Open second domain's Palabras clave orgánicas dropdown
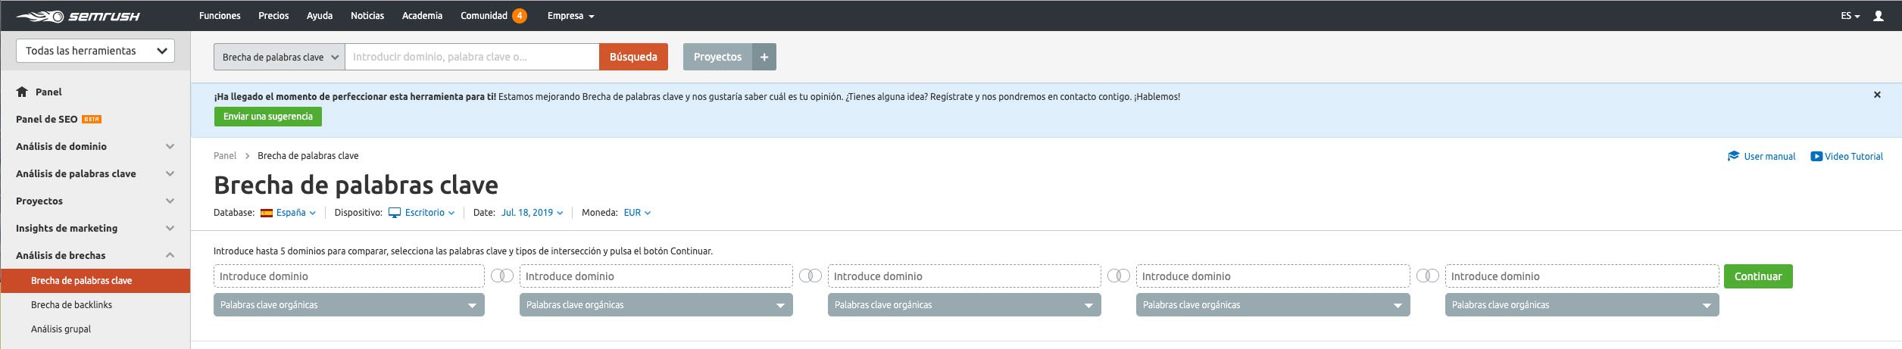This screenshot has width=1902, height=349. (656, 305)
